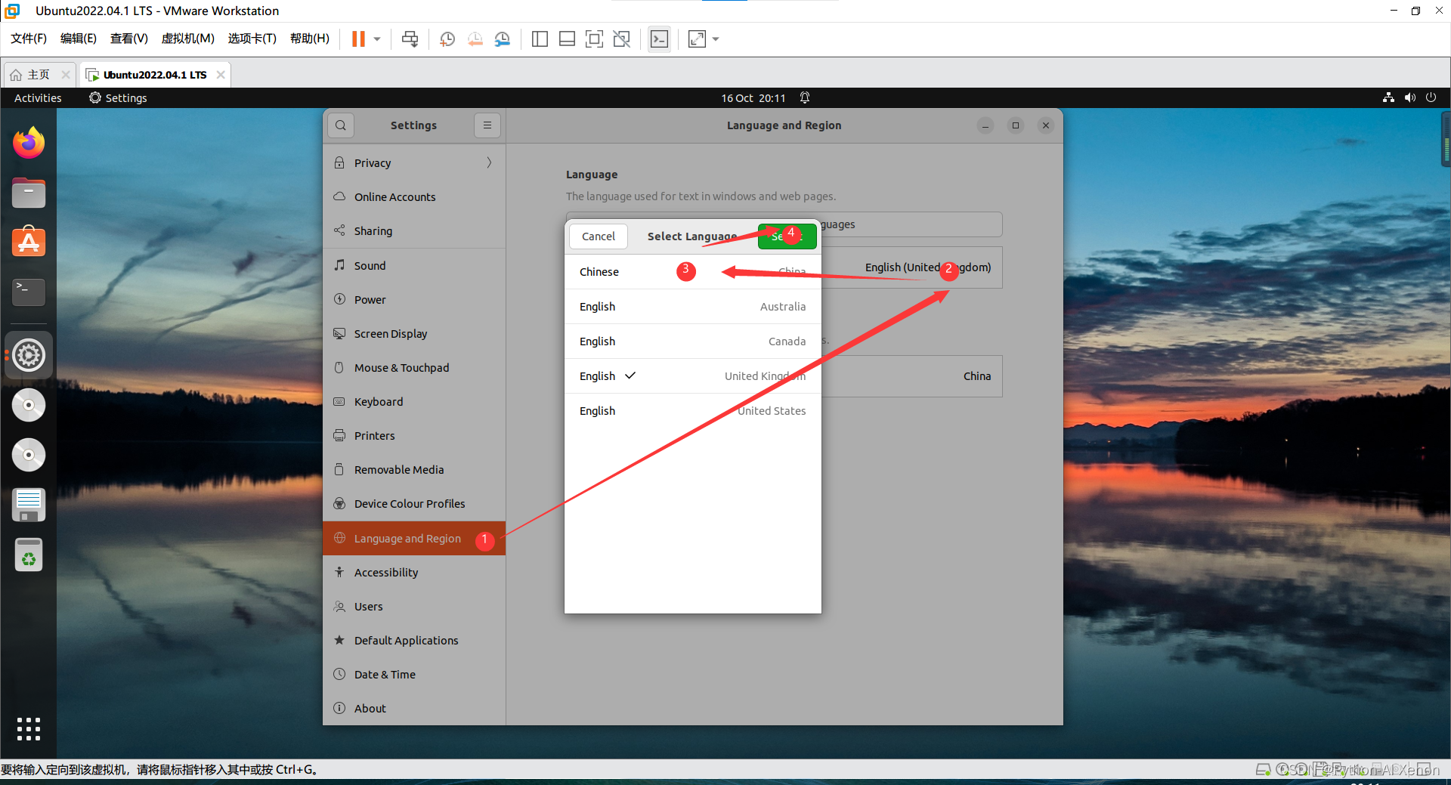Viewport: 1451px width, 785px height.
Task: Open the 编辑(E) menu
Action: (x=79, y=39)
